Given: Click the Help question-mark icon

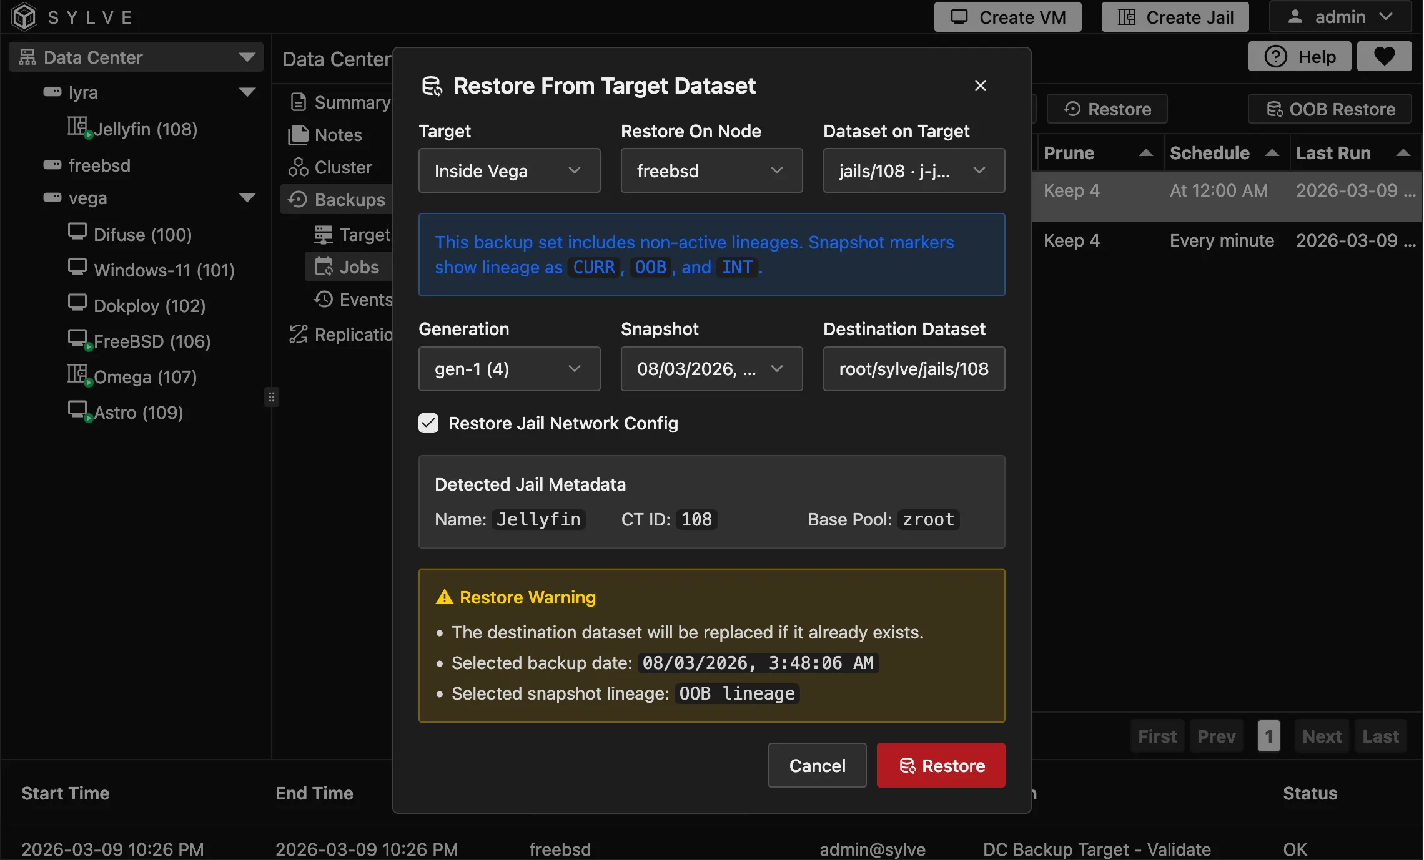Looking at the screenshot, I should pyautogui.click(x=1275, y=57).
